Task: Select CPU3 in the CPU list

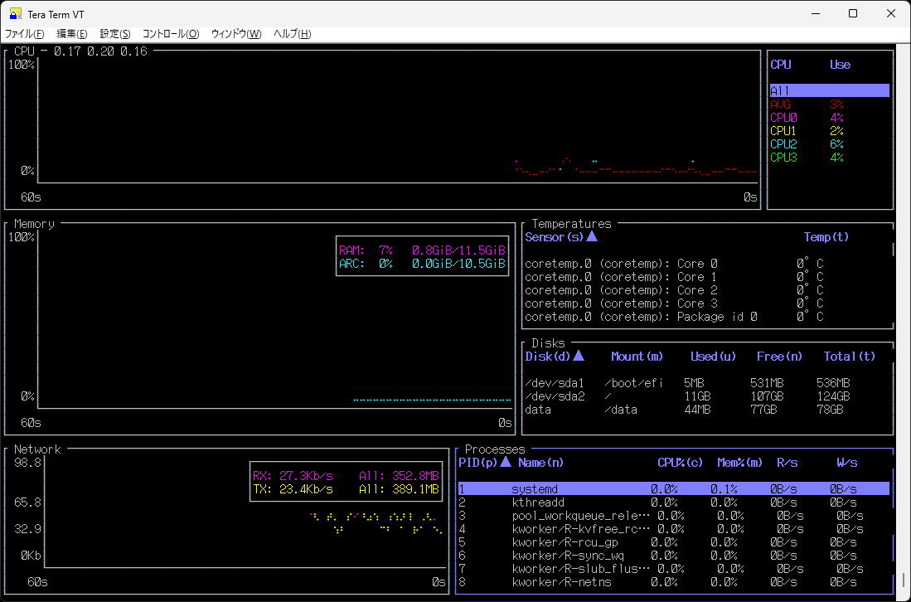Action: (829, 158)
